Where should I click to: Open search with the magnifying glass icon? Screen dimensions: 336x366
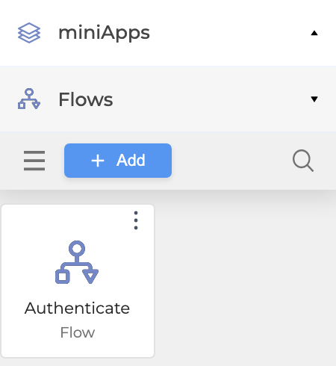coord(303,161)
